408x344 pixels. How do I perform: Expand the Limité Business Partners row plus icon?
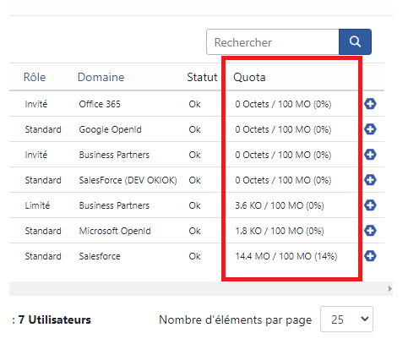pos(370,205)
